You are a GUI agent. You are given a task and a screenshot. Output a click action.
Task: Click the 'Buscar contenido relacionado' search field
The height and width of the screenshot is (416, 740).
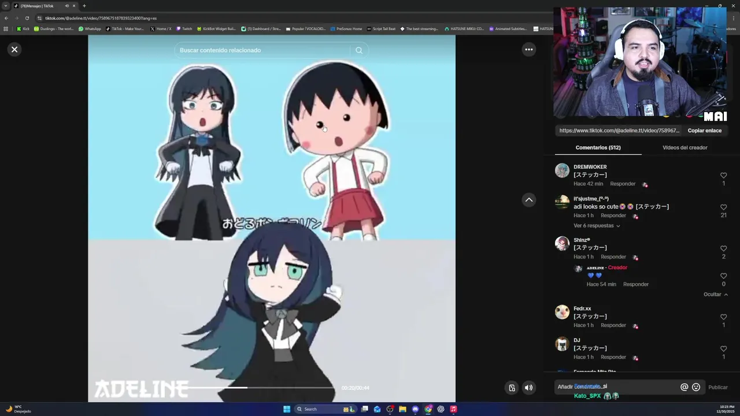[x=263, y=50]
